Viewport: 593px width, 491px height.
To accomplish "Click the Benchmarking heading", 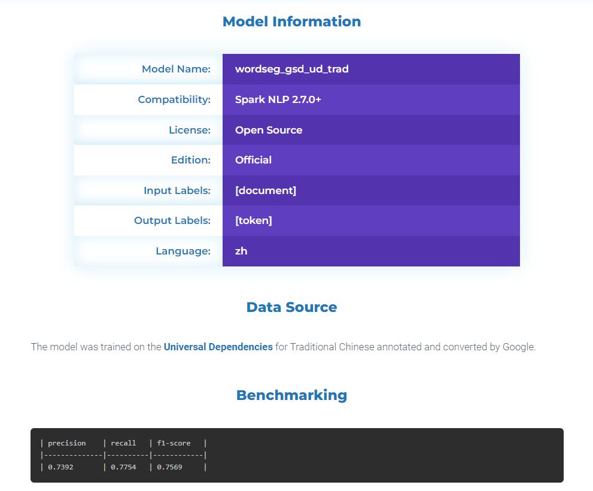I will 291,395.
